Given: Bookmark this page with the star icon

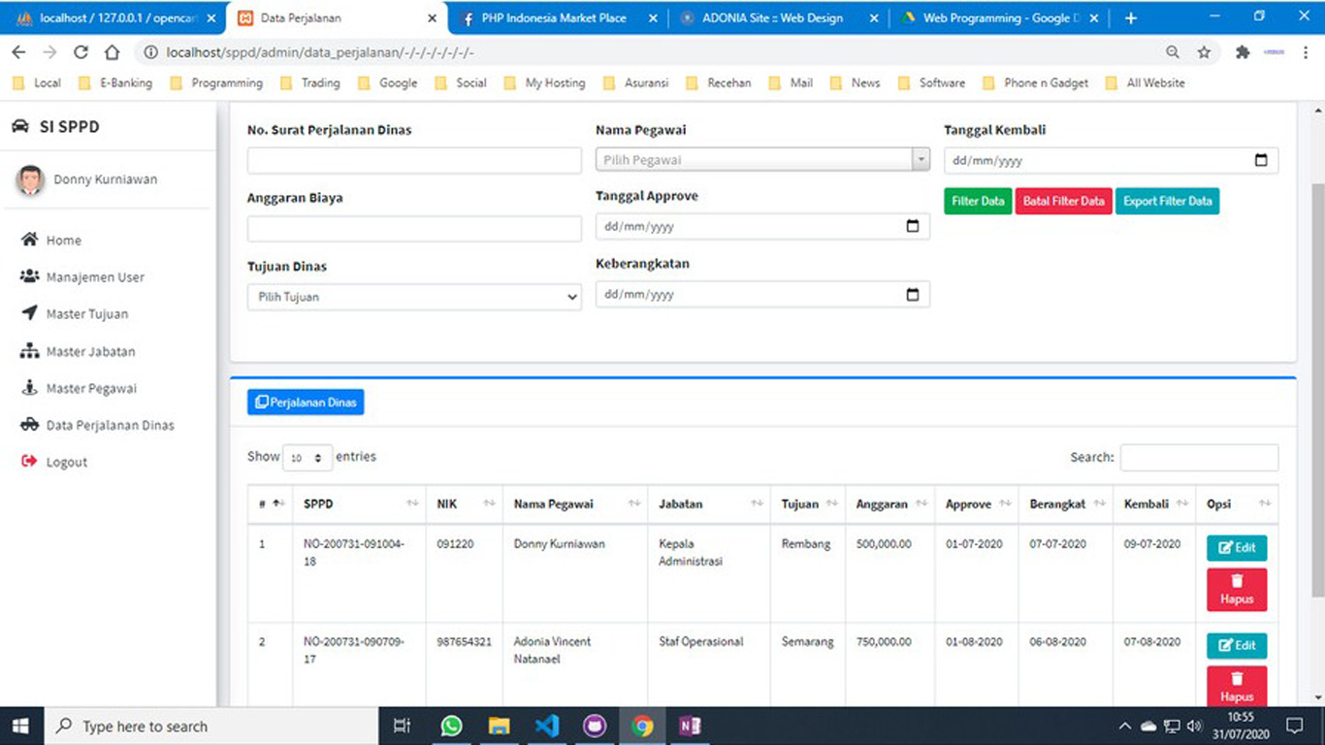Looking at the screenshot, I should (x=1204, y=52).
